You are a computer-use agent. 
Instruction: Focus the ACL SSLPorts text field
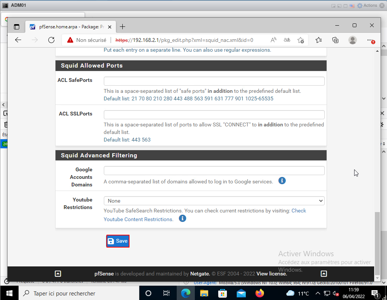214,115
